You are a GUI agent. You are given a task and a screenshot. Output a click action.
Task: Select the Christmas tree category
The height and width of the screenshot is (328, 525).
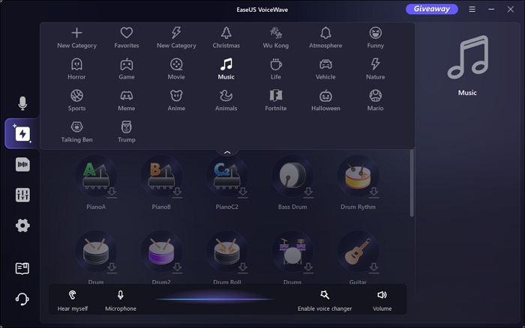[x=226, y=37]
